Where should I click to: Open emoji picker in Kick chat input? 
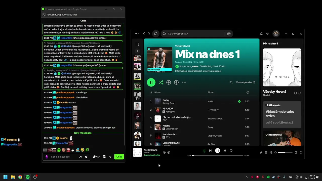[x=86, y=157]
